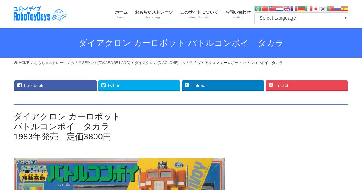
Task: Click the Portuguese flag
Action: click(330, 9)
